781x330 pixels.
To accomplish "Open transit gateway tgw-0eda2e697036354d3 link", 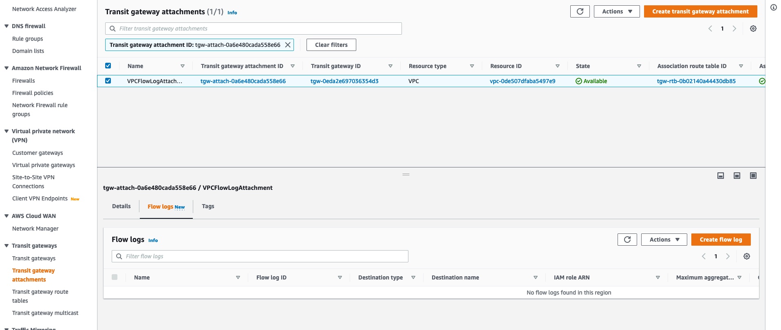I will coord(344,81).
